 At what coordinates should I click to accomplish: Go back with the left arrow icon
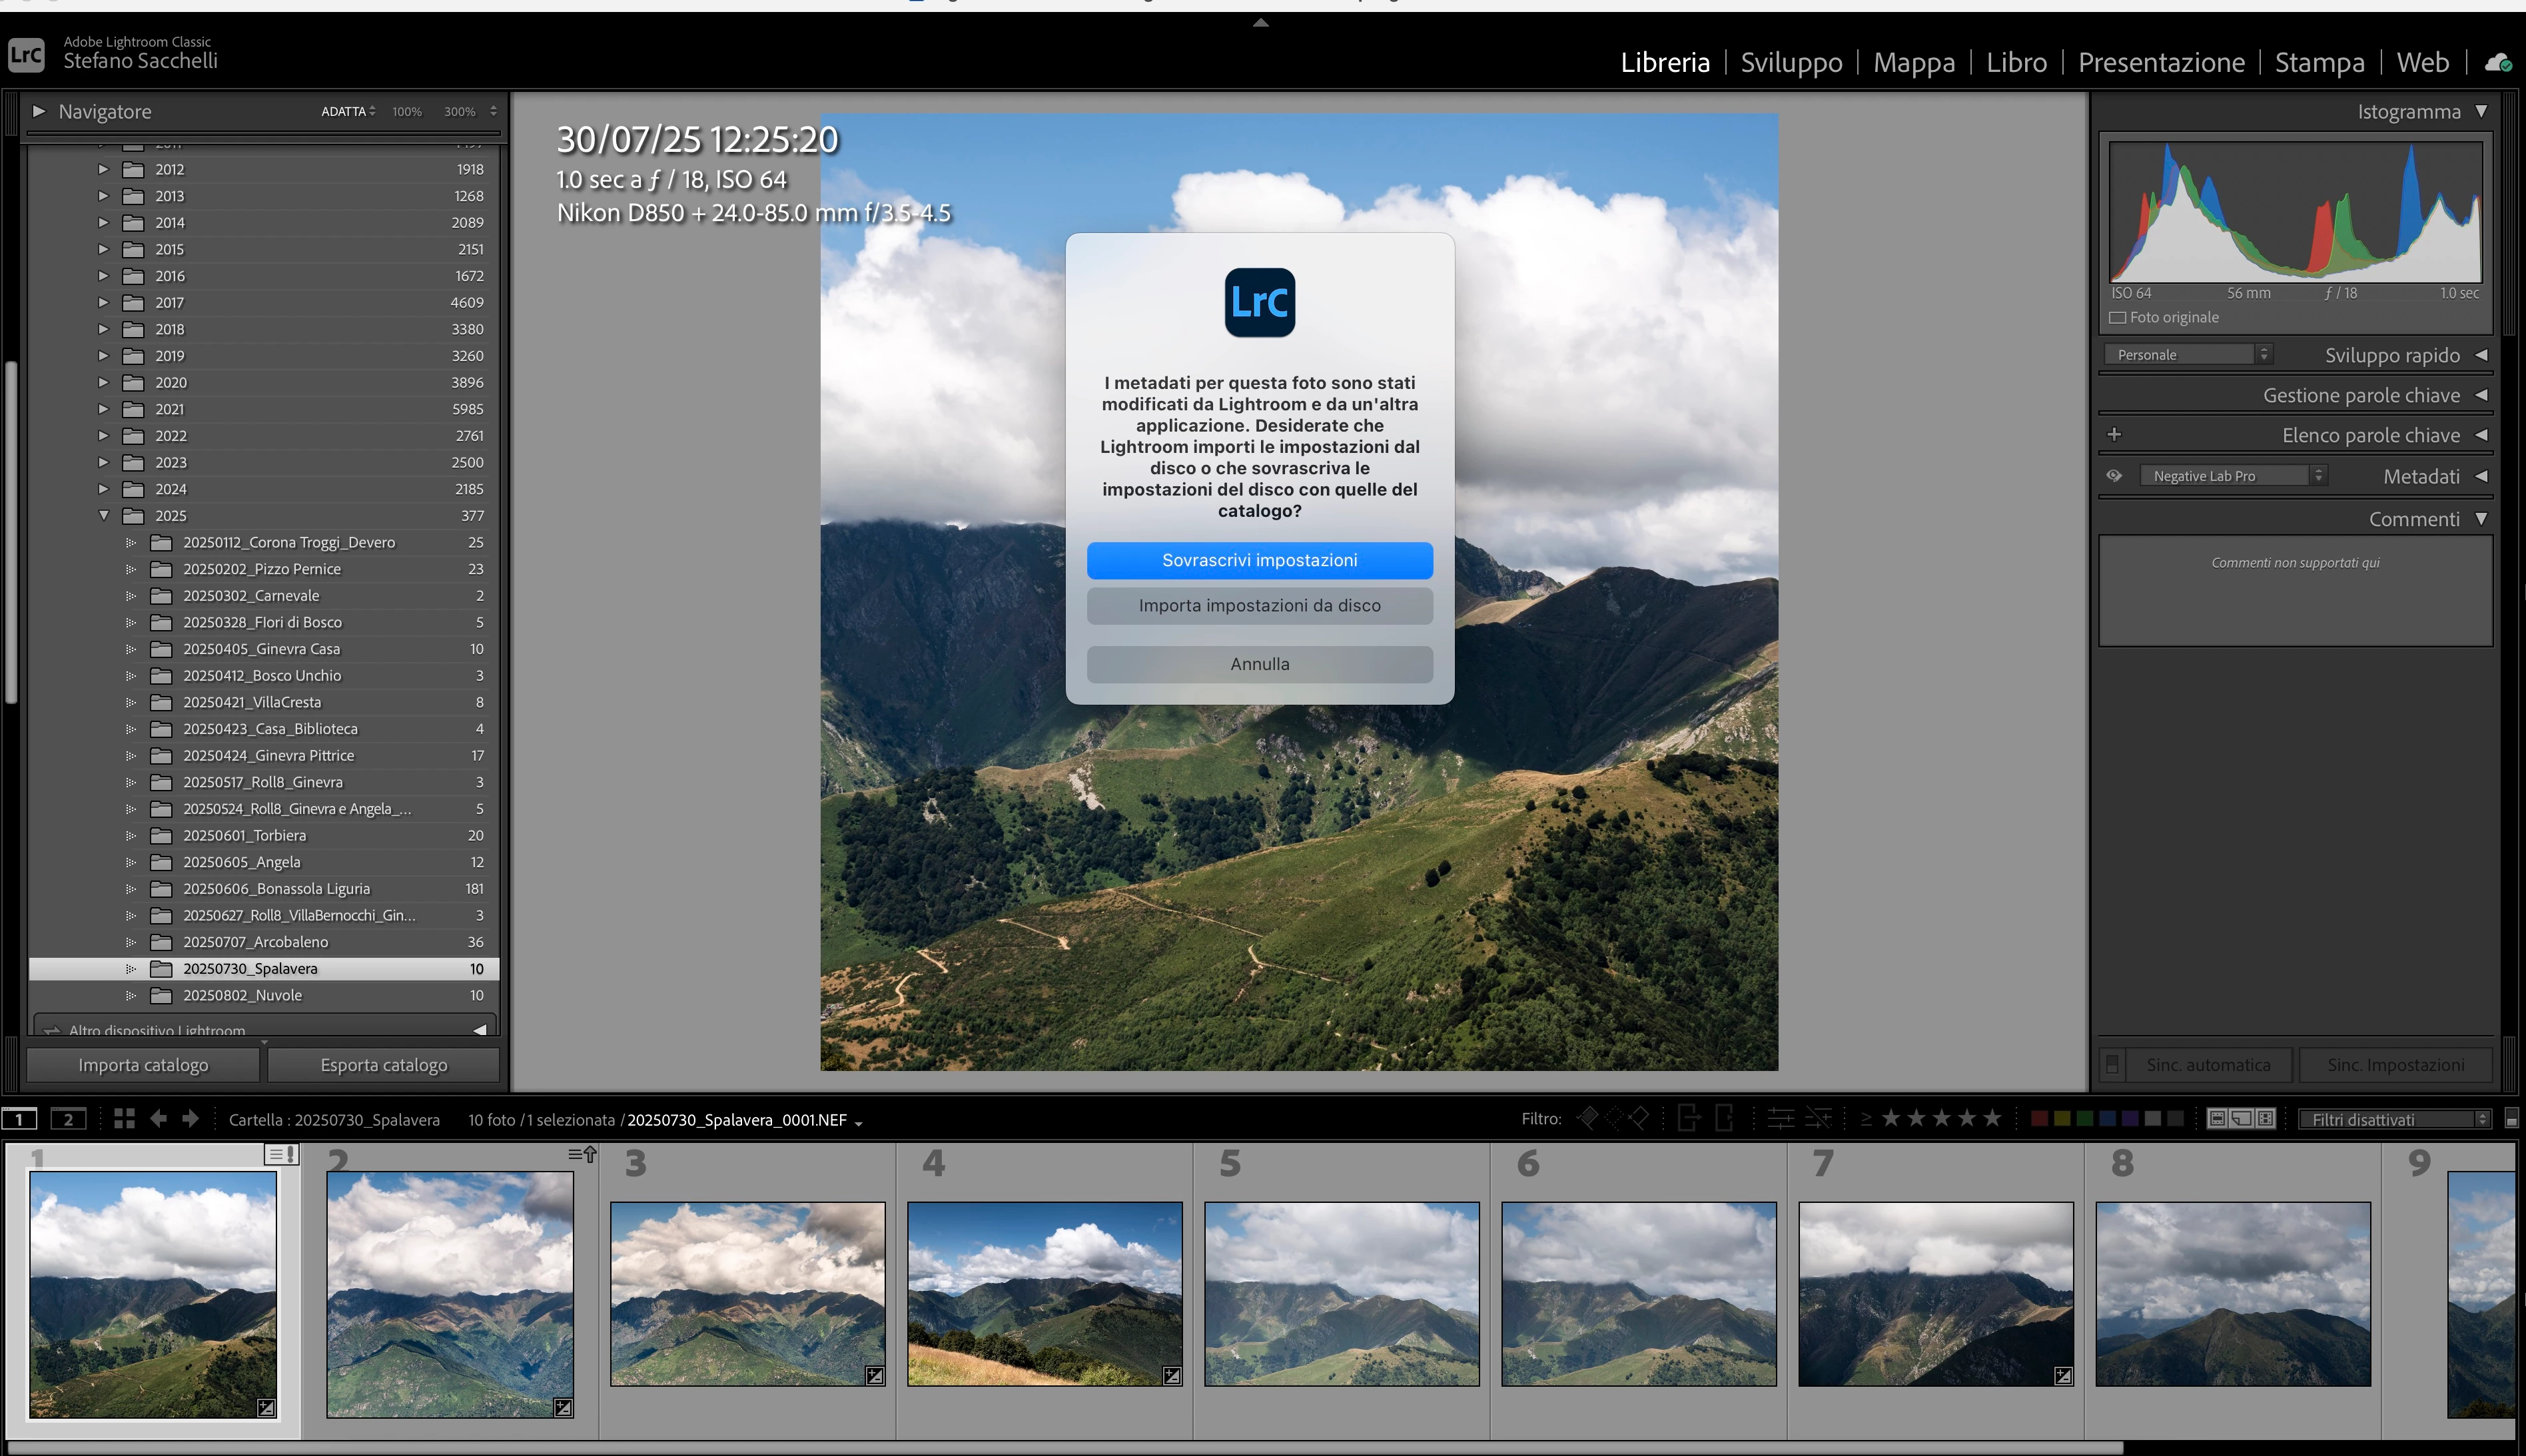pos(158,1119)
